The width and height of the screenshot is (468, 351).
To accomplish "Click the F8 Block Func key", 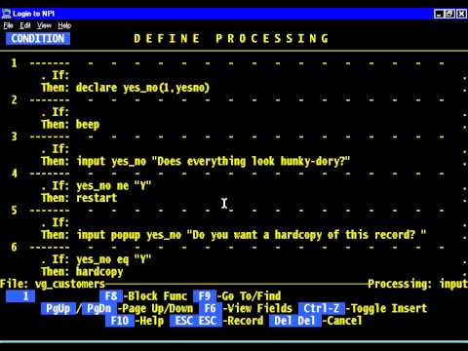I will click(111, 296).
